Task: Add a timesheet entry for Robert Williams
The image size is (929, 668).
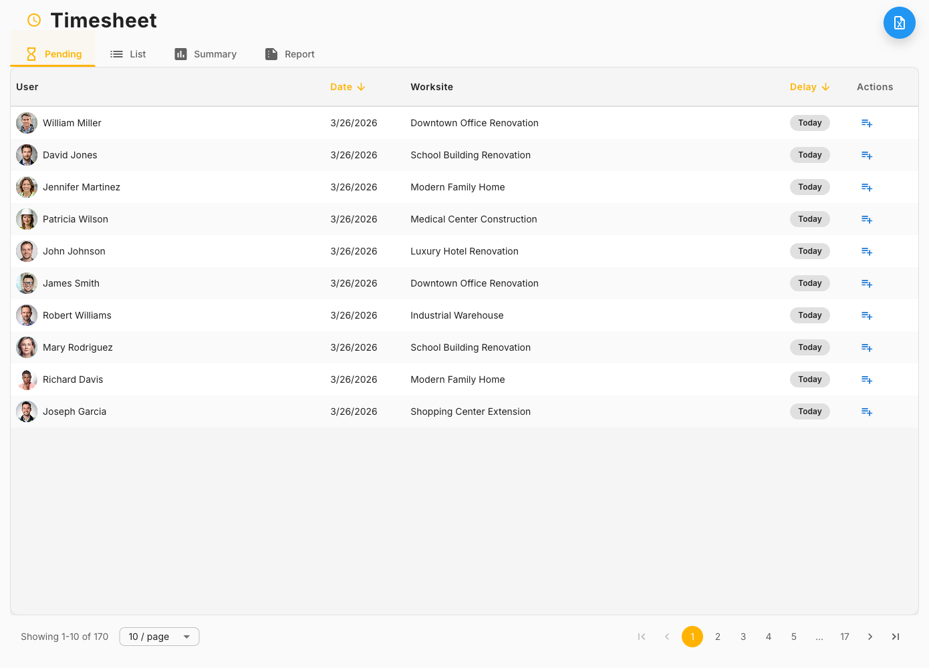Action: point(867,315)
